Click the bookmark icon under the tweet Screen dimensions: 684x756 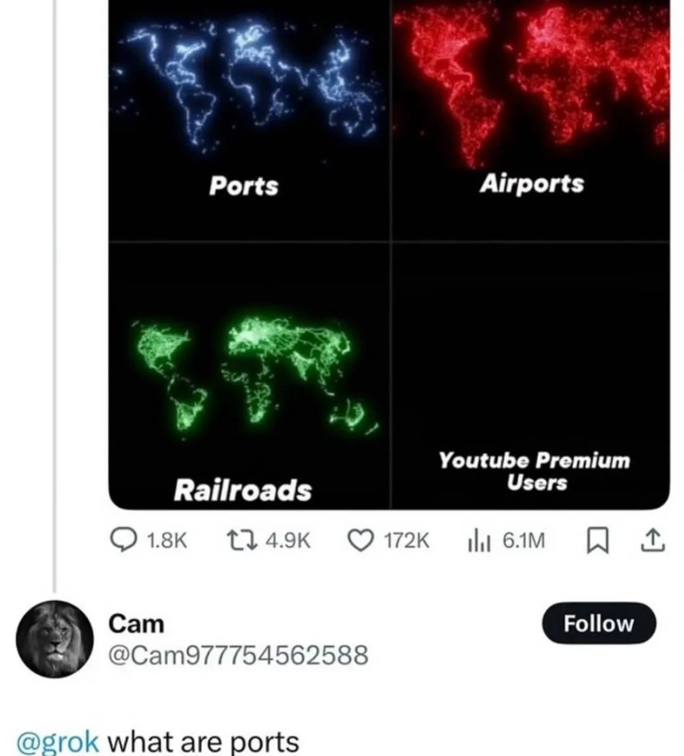(598, 541)
